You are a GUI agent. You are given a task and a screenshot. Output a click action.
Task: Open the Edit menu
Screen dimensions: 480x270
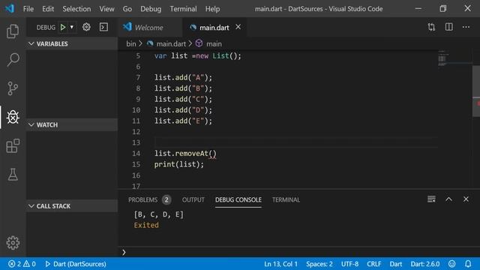[48, 9]
